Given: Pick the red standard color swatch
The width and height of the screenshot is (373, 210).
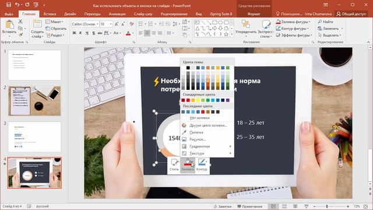Looking at the screenshot, I should 188,100.
